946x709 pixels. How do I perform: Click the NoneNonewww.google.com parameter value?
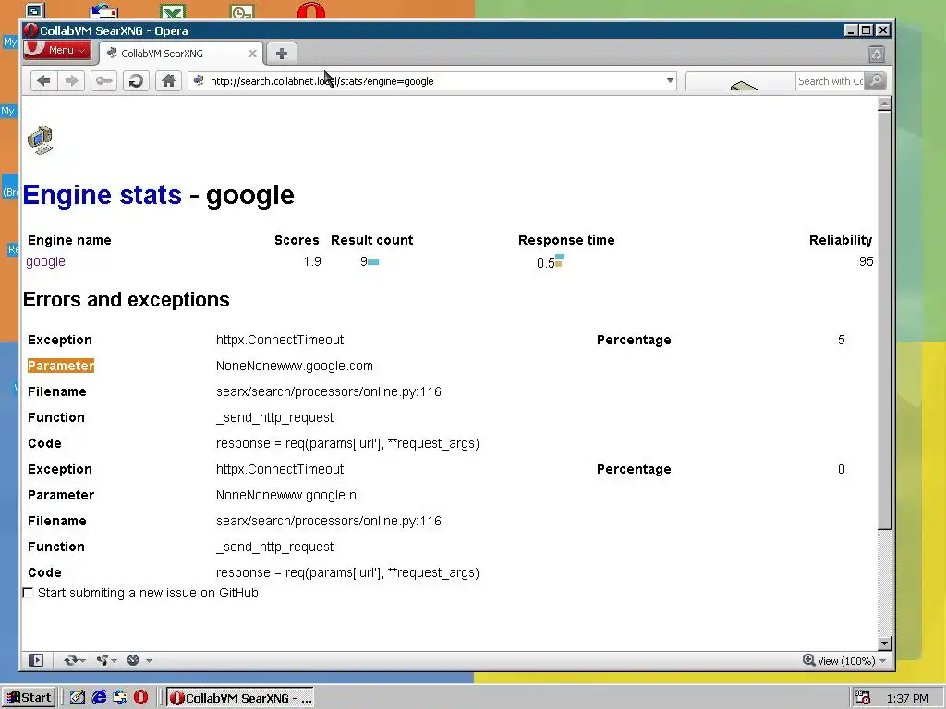coord(295,366)
